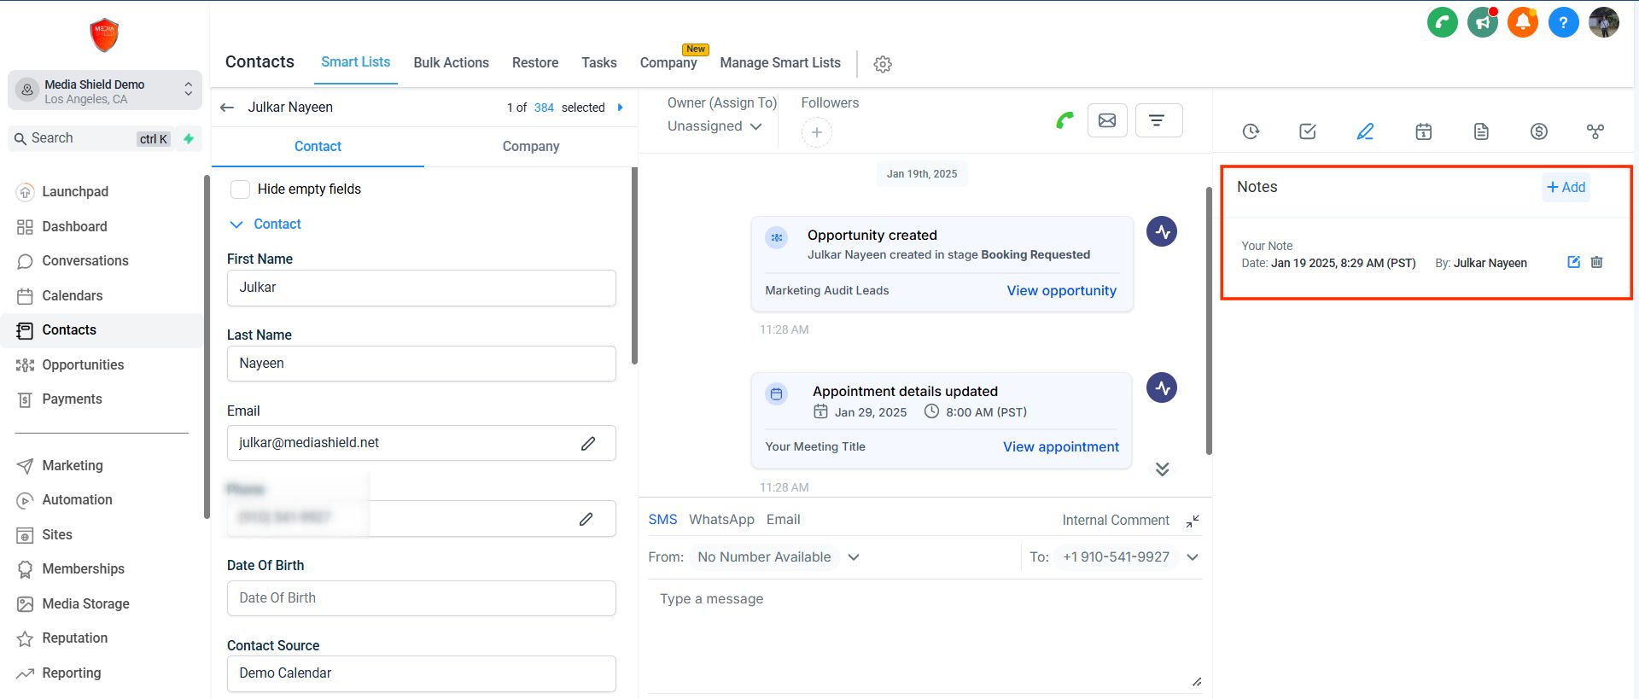Screen dimensions: 1639x699
Task: Edit phone field with pencil icon
Action: coord(586,519)
